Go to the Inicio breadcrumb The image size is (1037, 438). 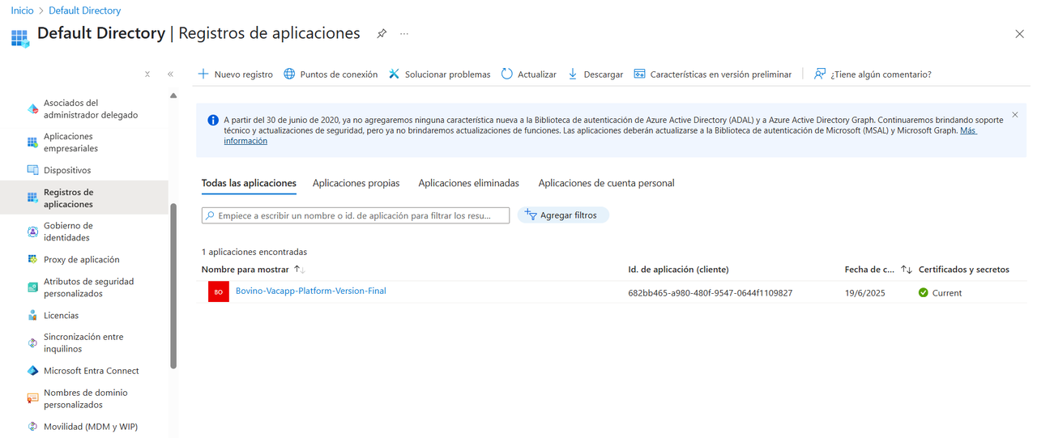point(22,11)
